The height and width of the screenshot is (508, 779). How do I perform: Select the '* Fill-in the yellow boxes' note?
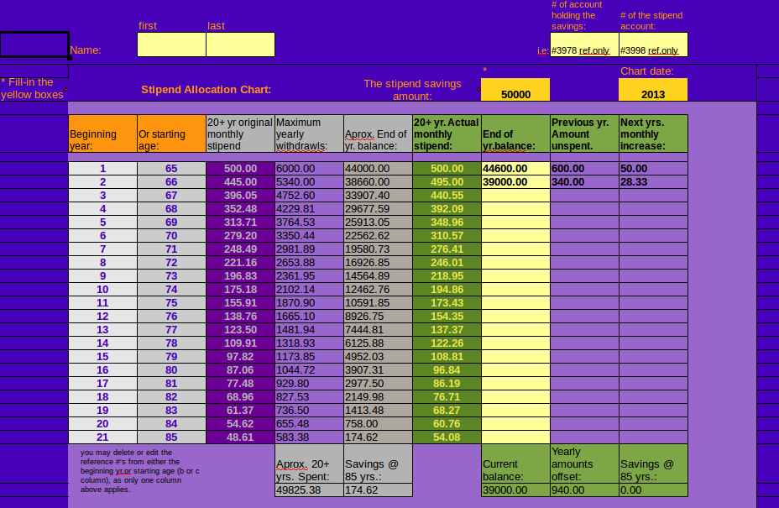[32, 88]
